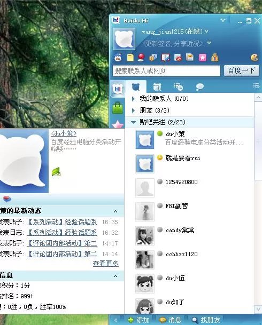Click the notebook with pen toolbar icon
Screen dimensions: 262x325
(165, 58)
